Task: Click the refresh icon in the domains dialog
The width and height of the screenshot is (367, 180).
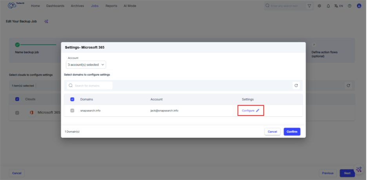Action: [296, 85]
